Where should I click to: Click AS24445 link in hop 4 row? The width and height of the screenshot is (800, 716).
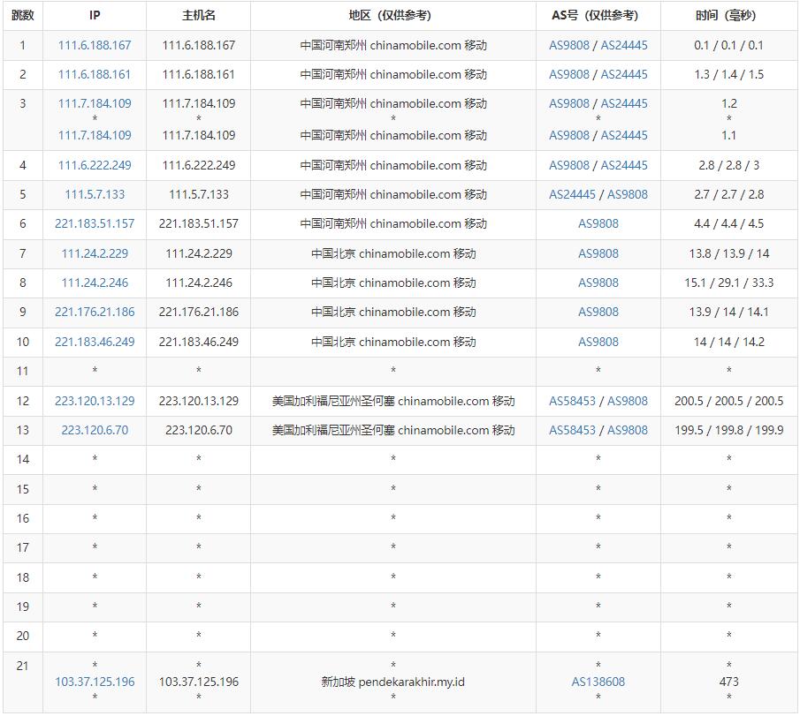coord(624,165)
